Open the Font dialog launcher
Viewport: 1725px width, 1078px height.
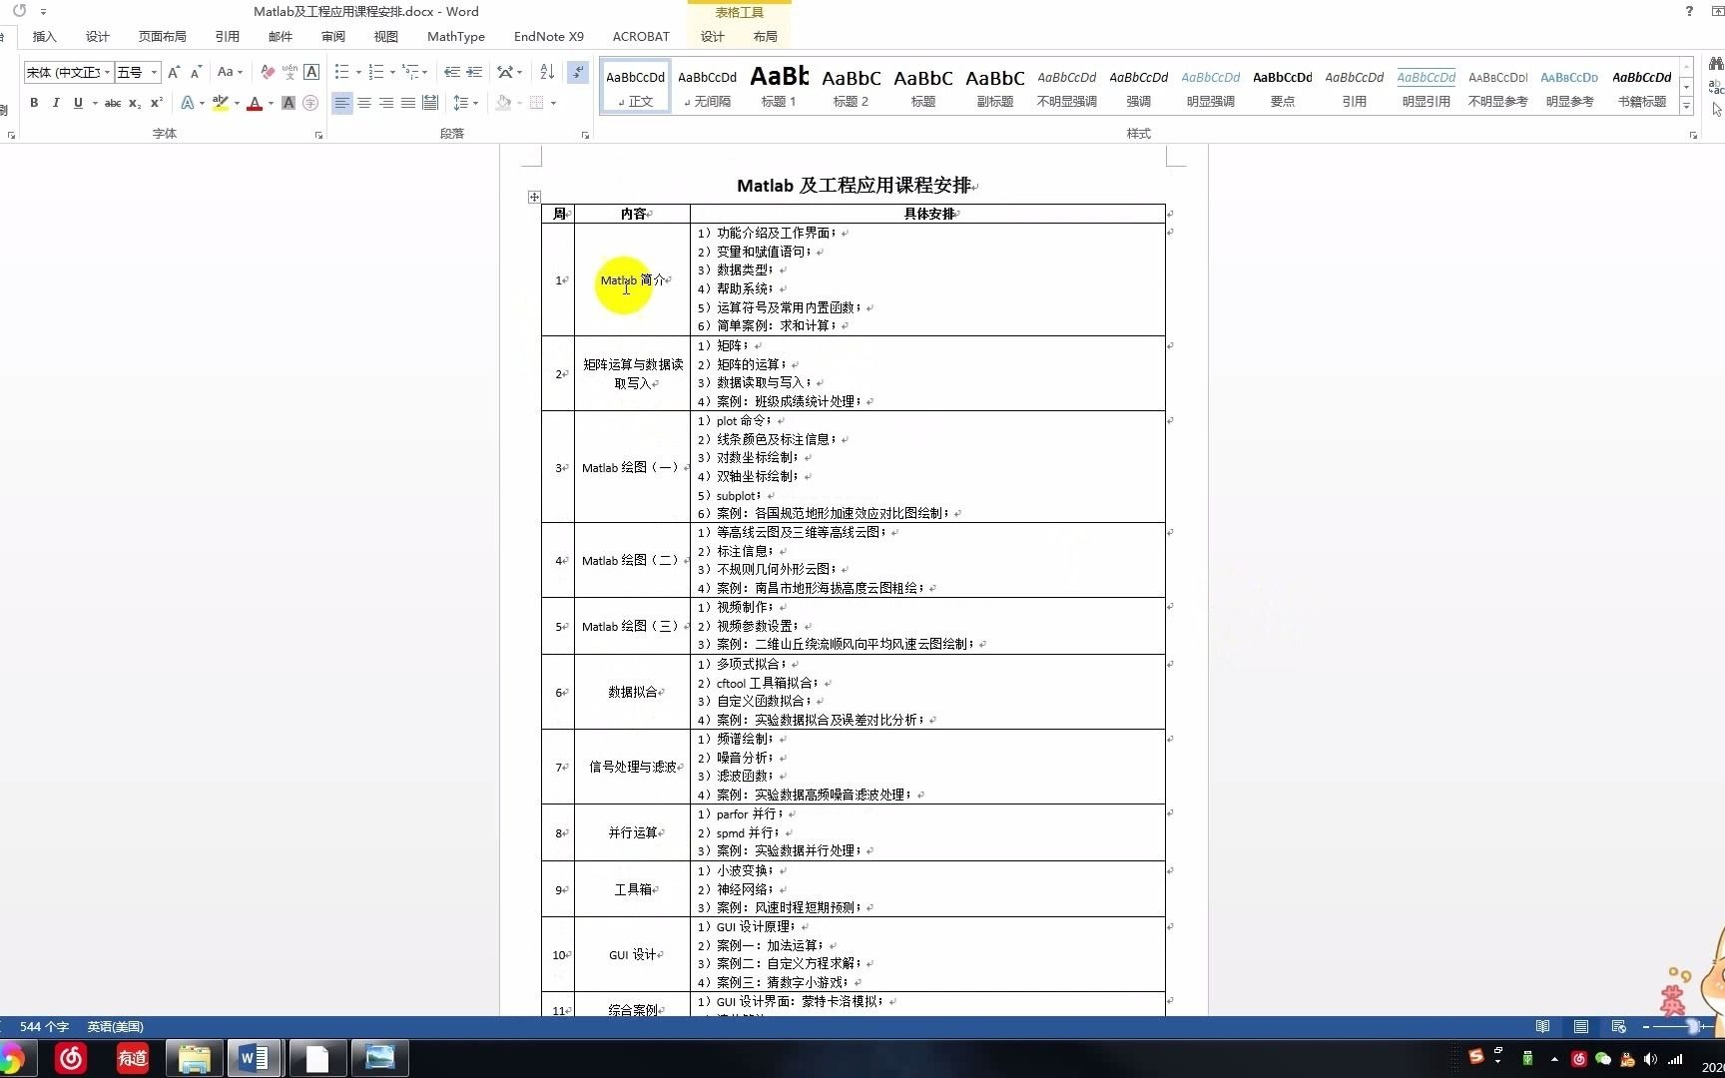[x=318, y=135]
